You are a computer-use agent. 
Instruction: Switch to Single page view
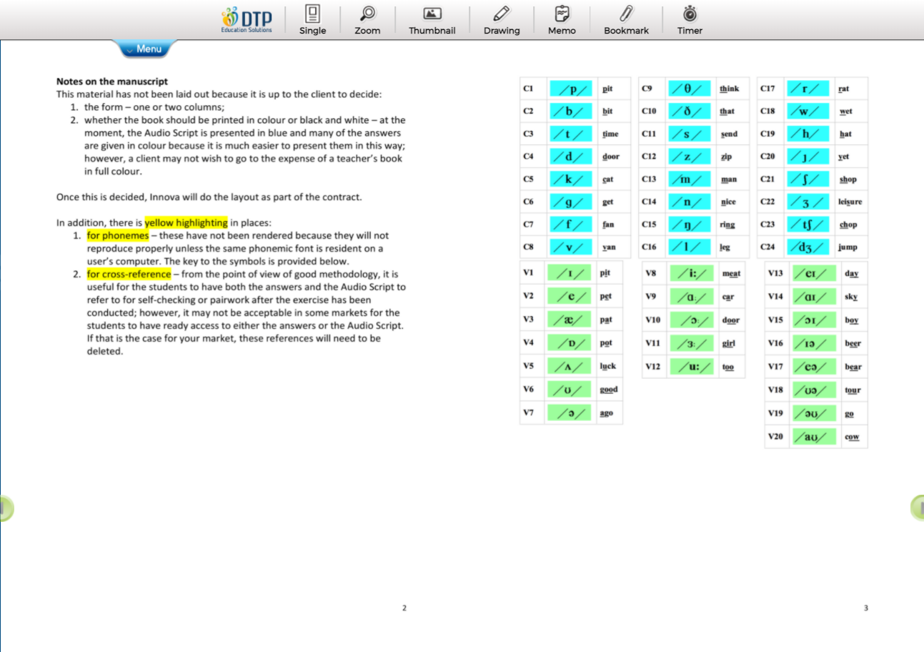(x=312, y=20)
